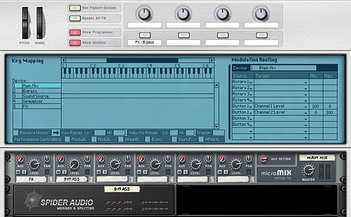Screen dimensions: 351x217
Task: Click the BYPASS label on Spider Audio
Action: coord(122,189)
